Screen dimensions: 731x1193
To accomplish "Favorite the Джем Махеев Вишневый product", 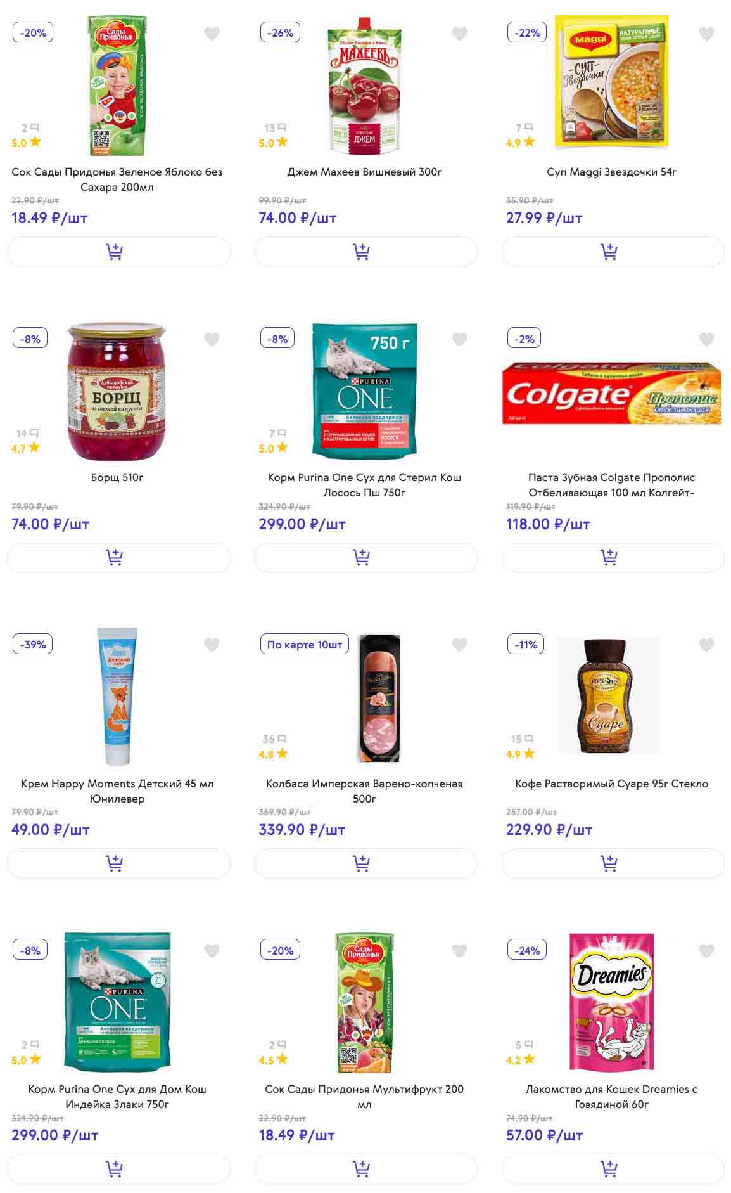I will (x=459, y=34).
